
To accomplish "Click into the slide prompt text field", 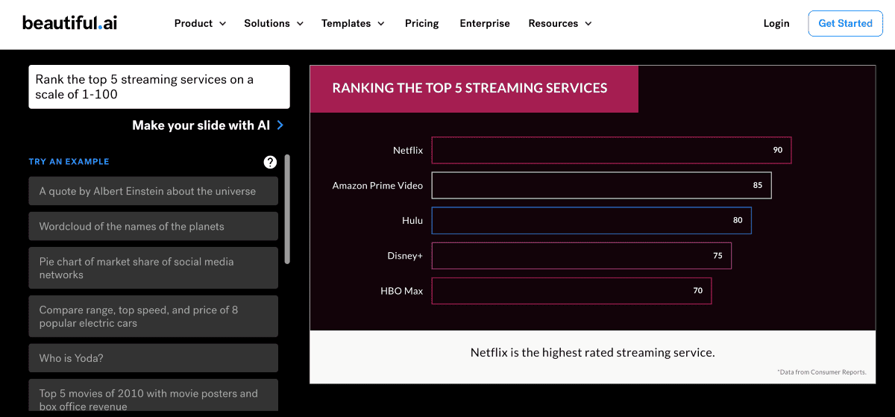I will [159, 87].
